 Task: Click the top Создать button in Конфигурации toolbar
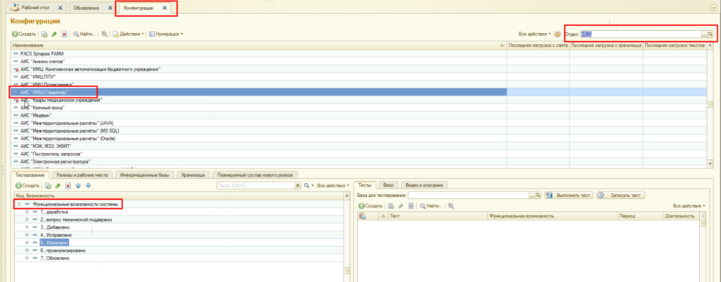coord(24,34)
